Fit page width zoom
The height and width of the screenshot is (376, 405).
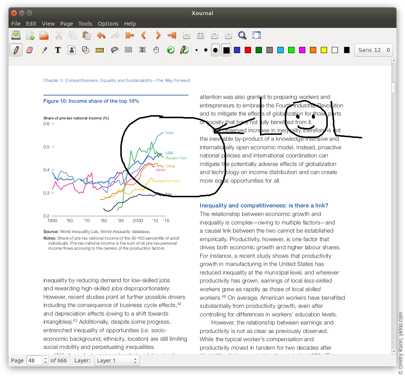pos(201,35)
